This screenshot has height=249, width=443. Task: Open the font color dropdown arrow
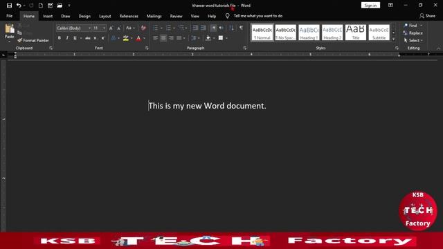[145, 38]
